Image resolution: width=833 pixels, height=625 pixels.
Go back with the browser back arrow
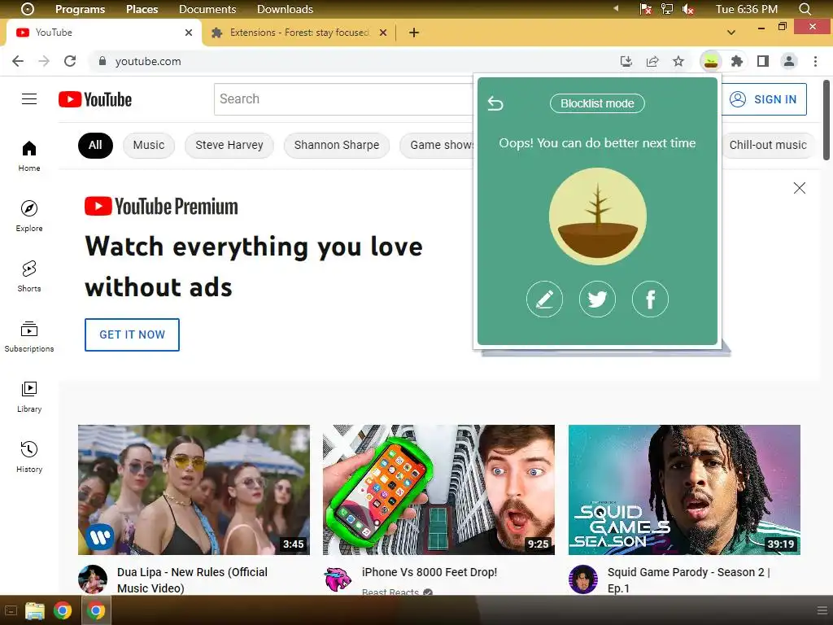(18, 61)
